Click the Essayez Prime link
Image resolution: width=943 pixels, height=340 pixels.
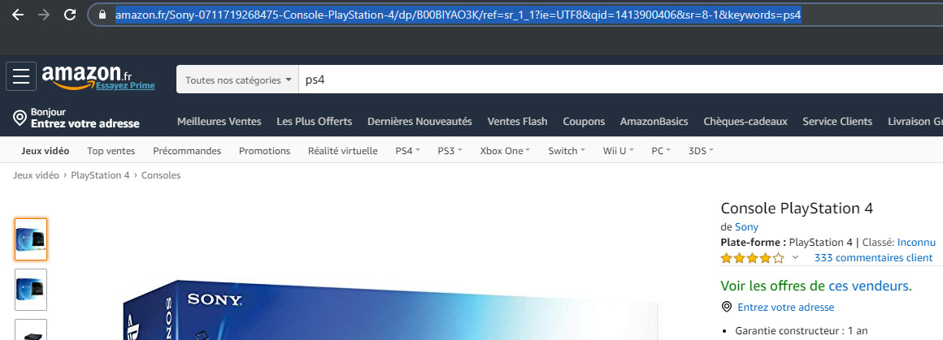[125, 86]
